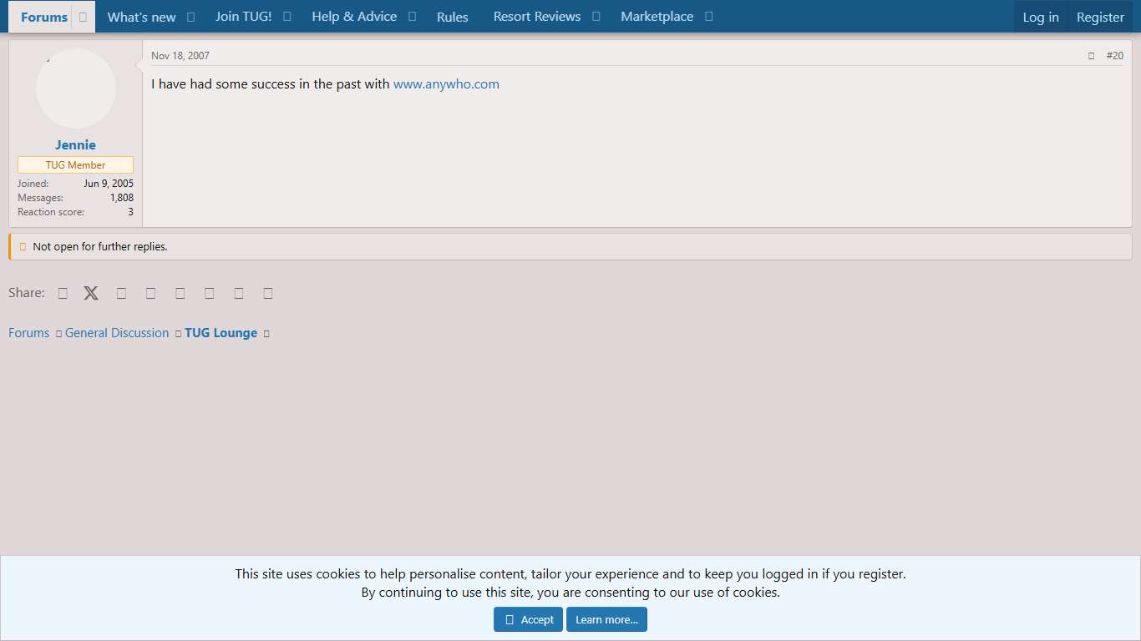Open the TUG Lounge breadcrumb
Image resolution: width=1141 pixels, height=641 pixels.
click(221, 333)
